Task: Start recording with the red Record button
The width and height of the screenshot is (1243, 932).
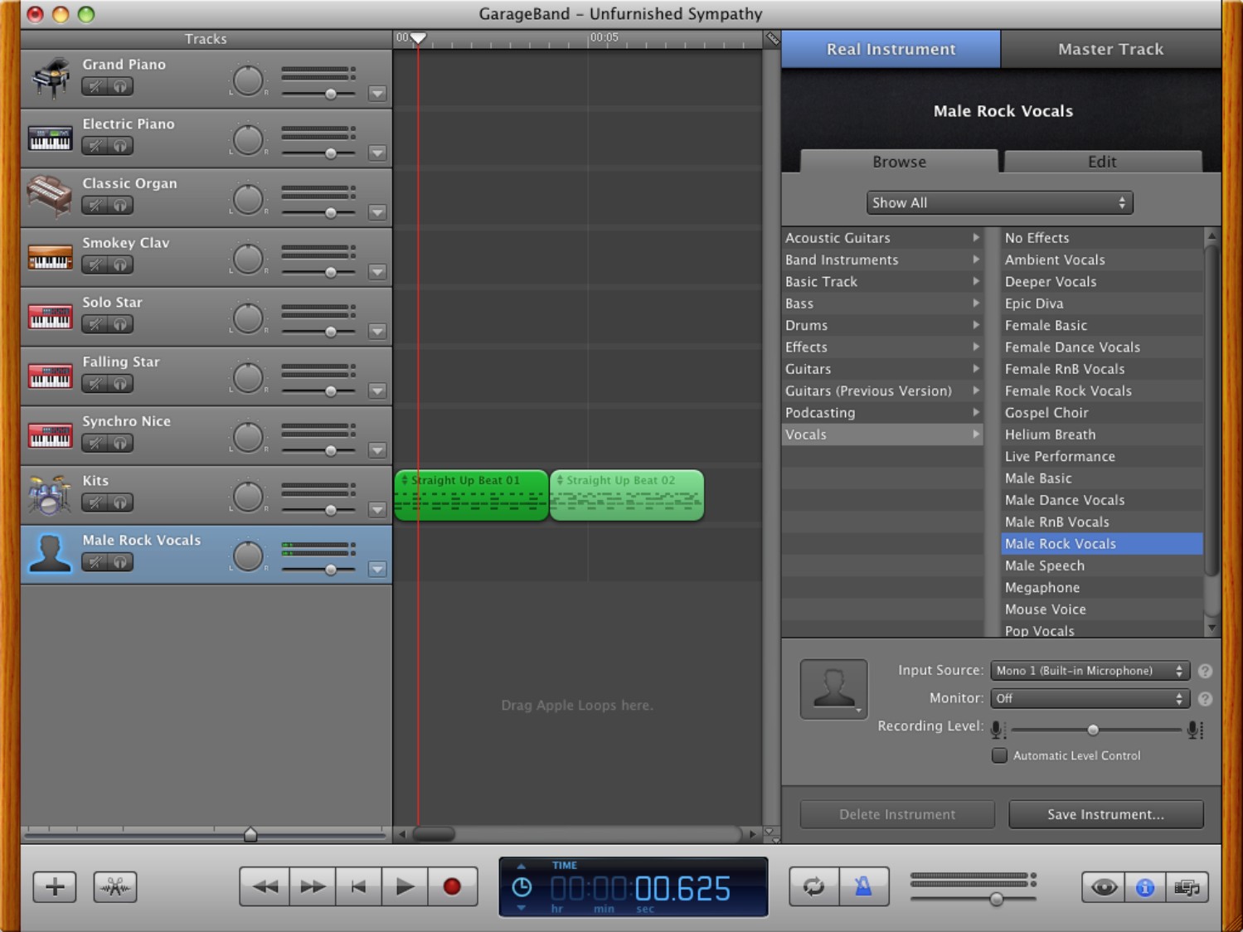Action: tap(452, 886)
